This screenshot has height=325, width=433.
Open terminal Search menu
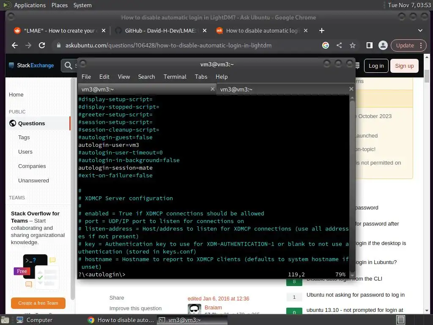coord(147,77)
